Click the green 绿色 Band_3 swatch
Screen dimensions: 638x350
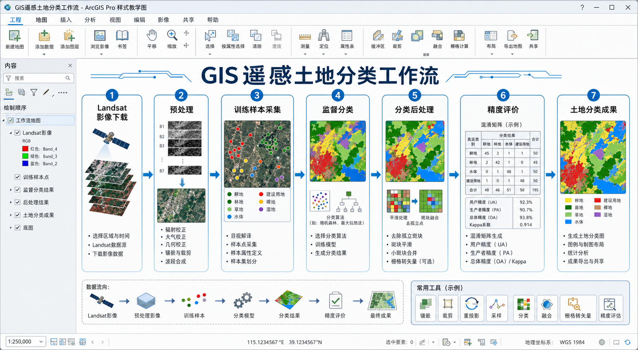point(25,156)
